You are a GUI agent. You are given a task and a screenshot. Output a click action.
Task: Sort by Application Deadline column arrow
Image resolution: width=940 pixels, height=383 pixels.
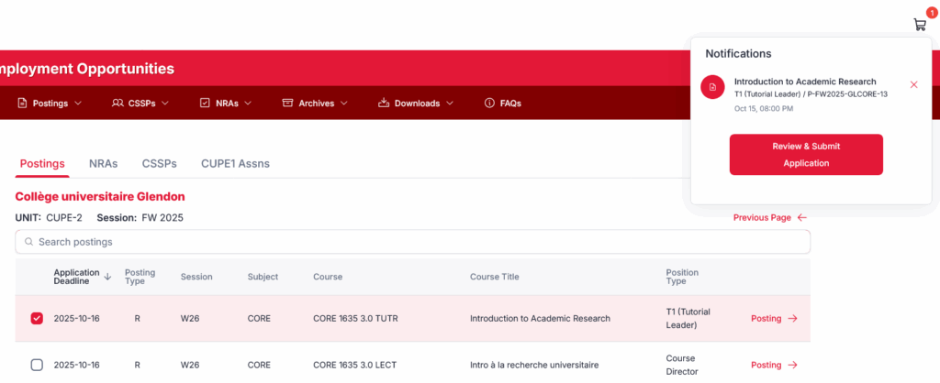[108, 276]
